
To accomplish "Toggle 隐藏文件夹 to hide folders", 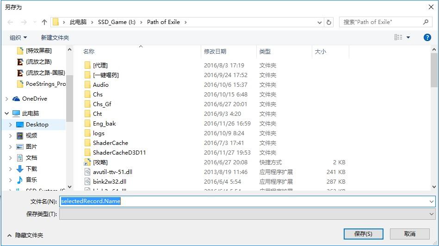I will tap(25, 235).
